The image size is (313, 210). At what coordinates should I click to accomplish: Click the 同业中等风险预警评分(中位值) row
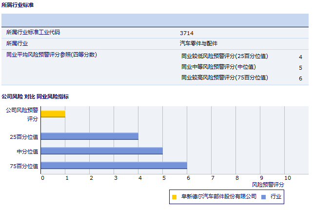click(218, 67)
